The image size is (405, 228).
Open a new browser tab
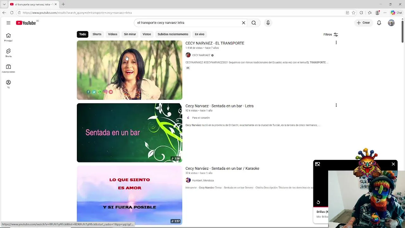coord(63,4)
